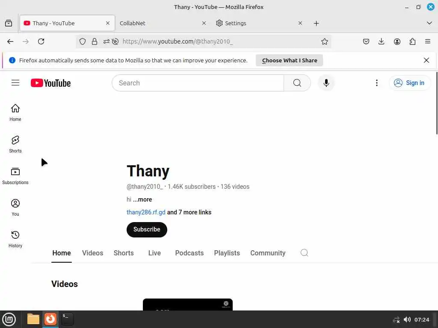Open Firefox application menu
The image size is (438, 328).
[x=428, y=41]
